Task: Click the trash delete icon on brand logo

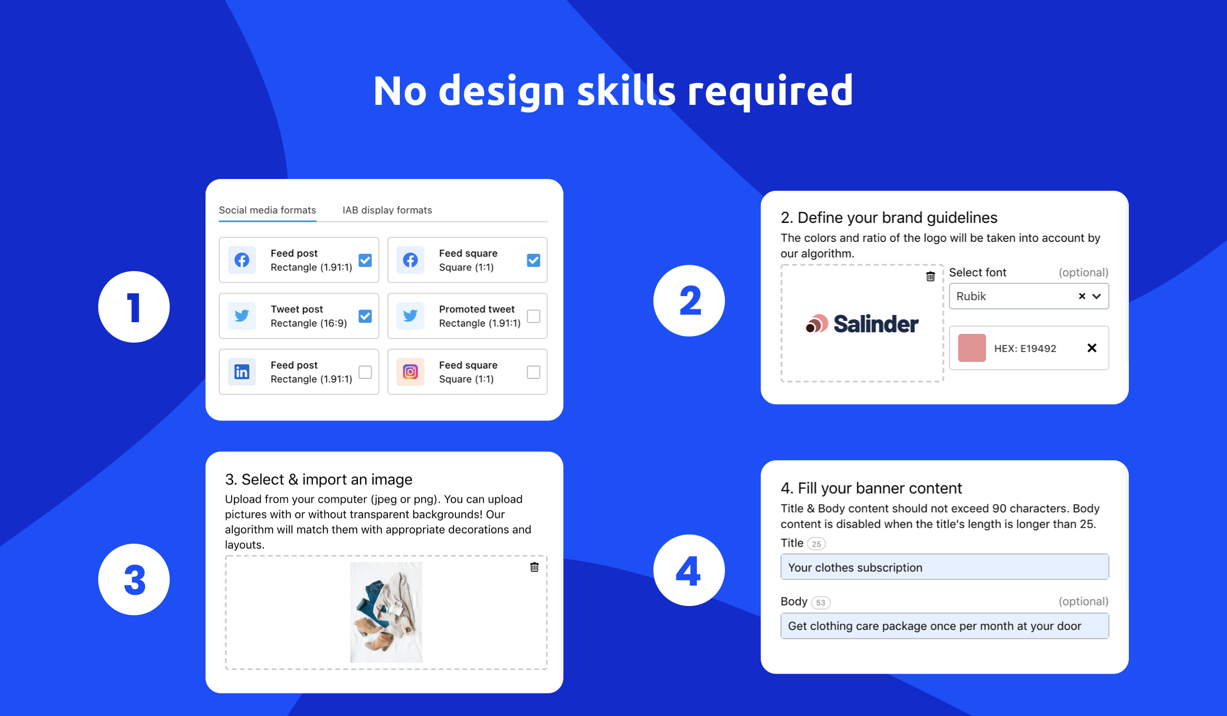Action: pos(929,276)
